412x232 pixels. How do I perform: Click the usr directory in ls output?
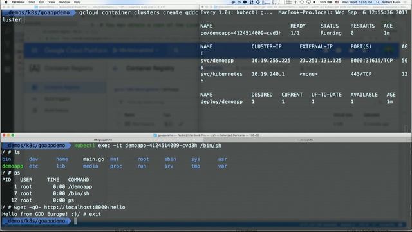click(222, 159)
